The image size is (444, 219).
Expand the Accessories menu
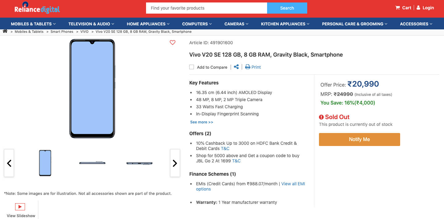(x=416, y=24)
